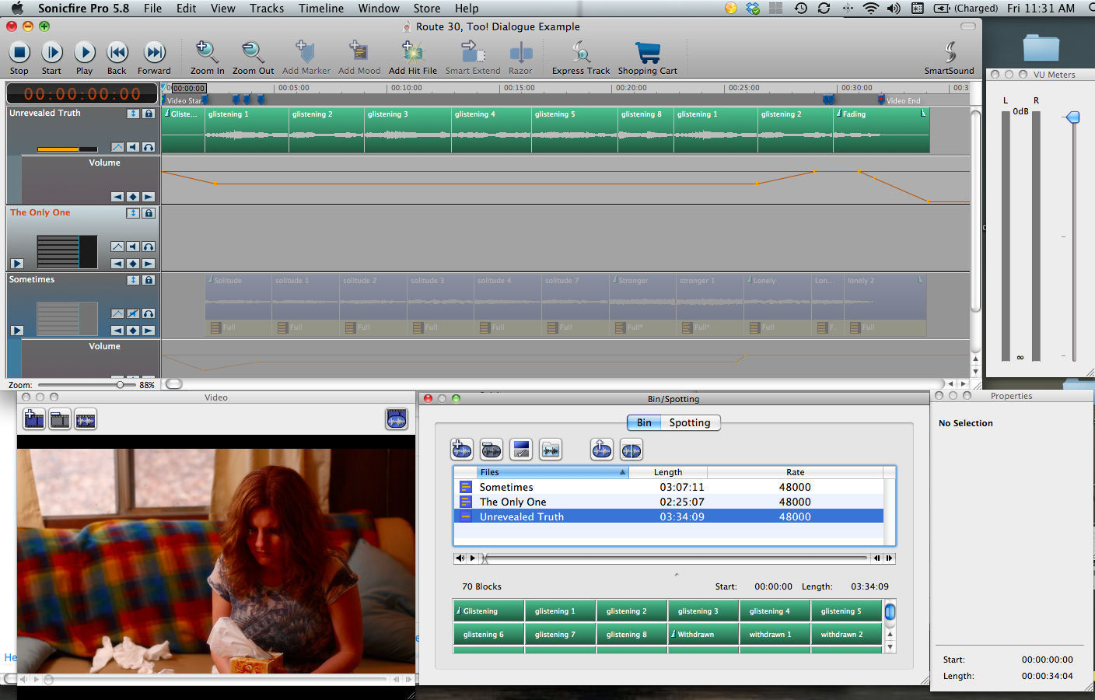This screenshot has height=700, width=1095.
Task: Click the Smart Extend toolbar icon
Action: (x=472, y=52)
